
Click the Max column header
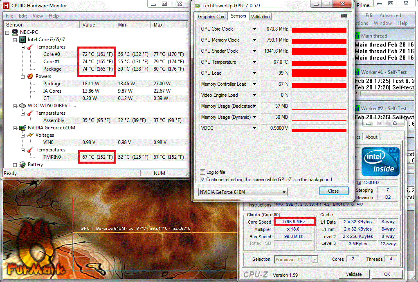pos(169,25)
